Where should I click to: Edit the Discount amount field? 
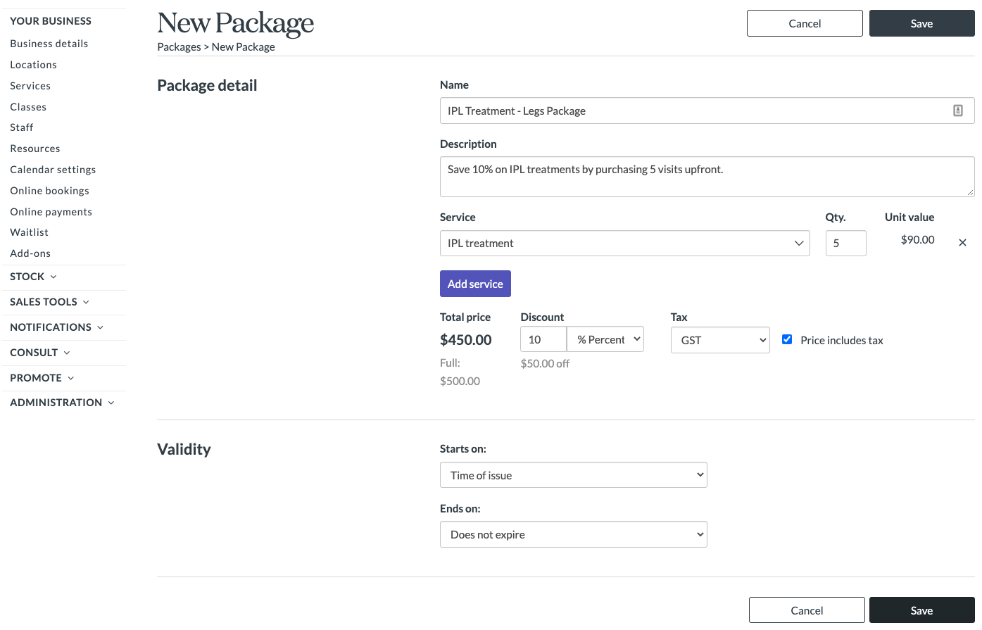click(543, 339)
